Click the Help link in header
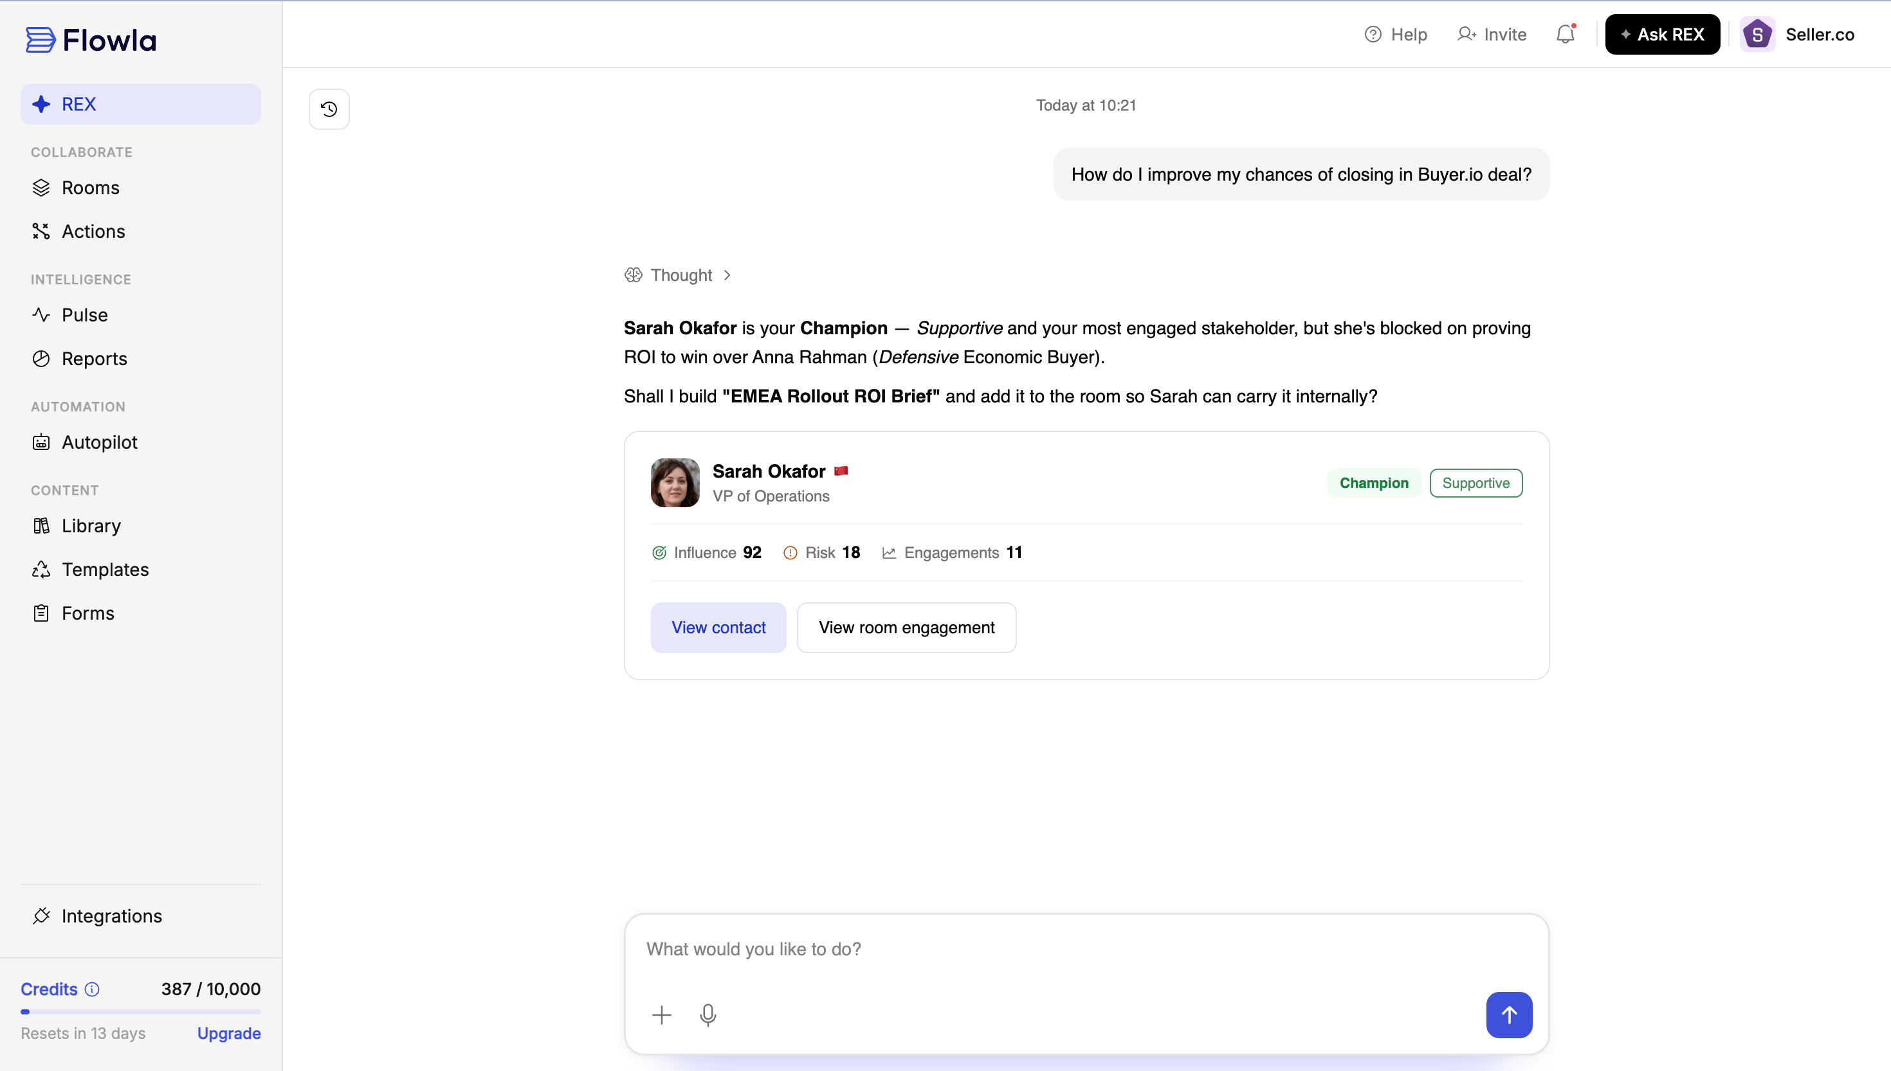This screenshot has width=1891, height=1071. click(x=1395, y=35)
